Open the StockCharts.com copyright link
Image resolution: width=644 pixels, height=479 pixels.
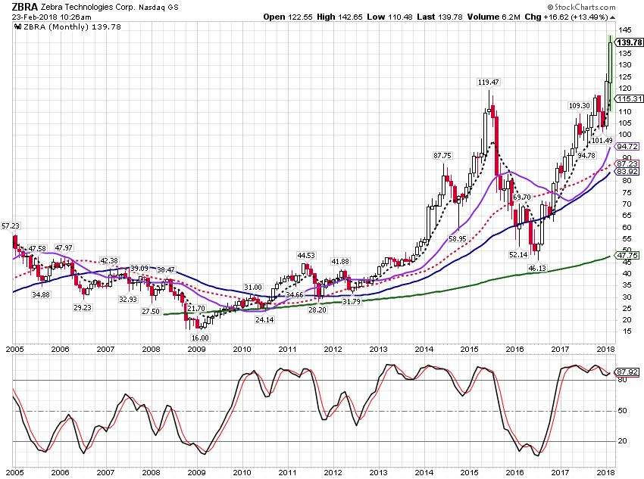coord(581,7)
